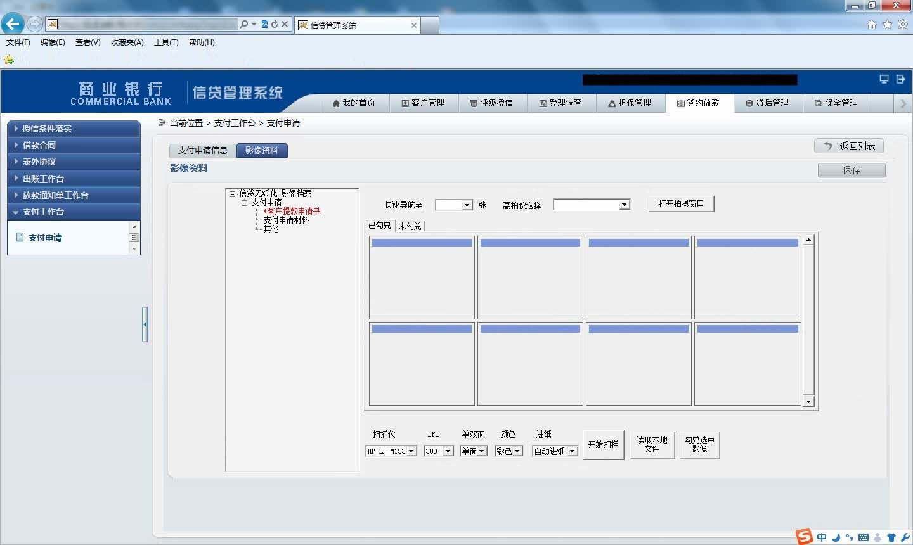Open the 收藏夹(A) menu
This screenshot has height=545, width=913.
[x=127, y=42]
